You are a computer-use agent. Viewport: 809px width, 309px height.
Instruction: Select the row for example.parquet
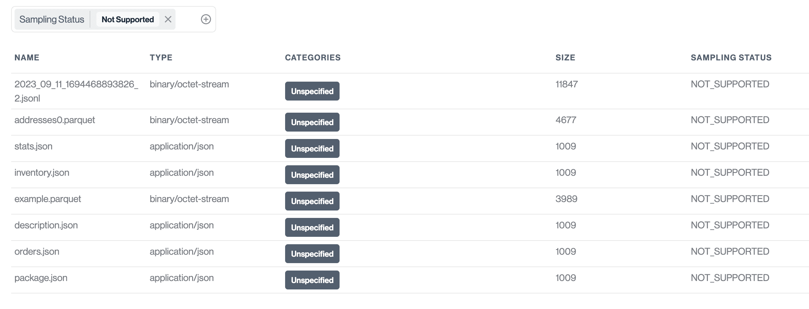[x=48, y=199]
